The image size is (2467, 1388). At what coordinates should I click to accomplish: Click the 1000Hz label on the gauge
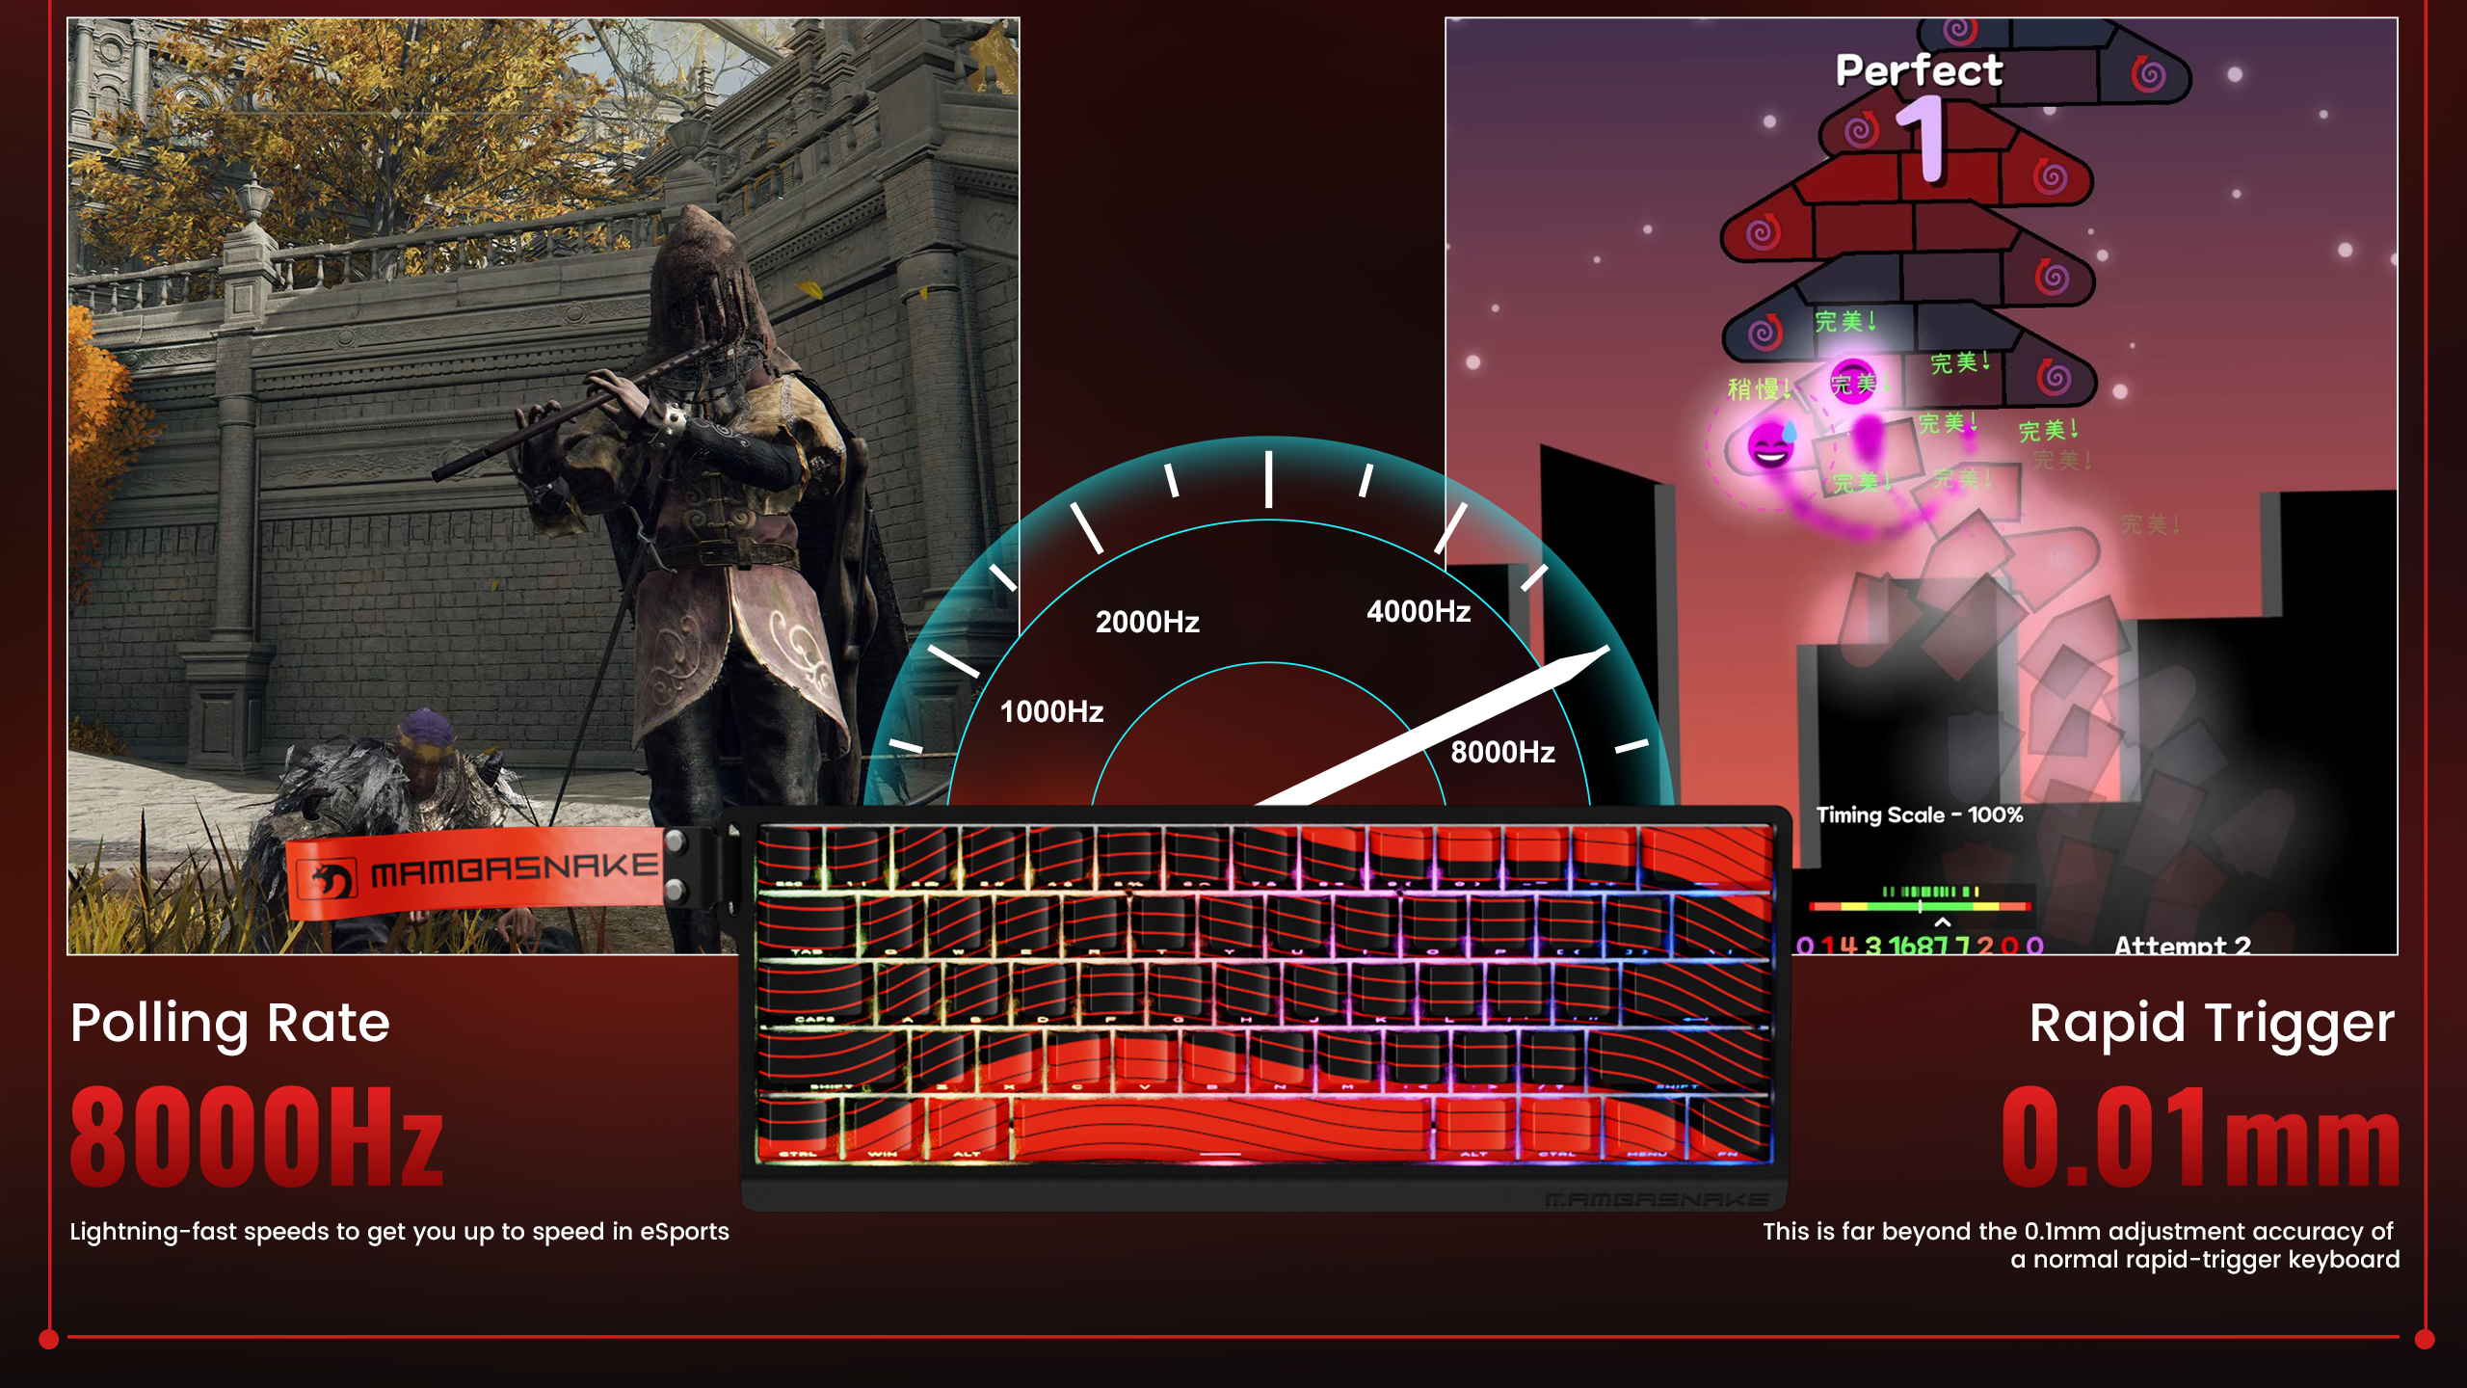pos(1051,711)
